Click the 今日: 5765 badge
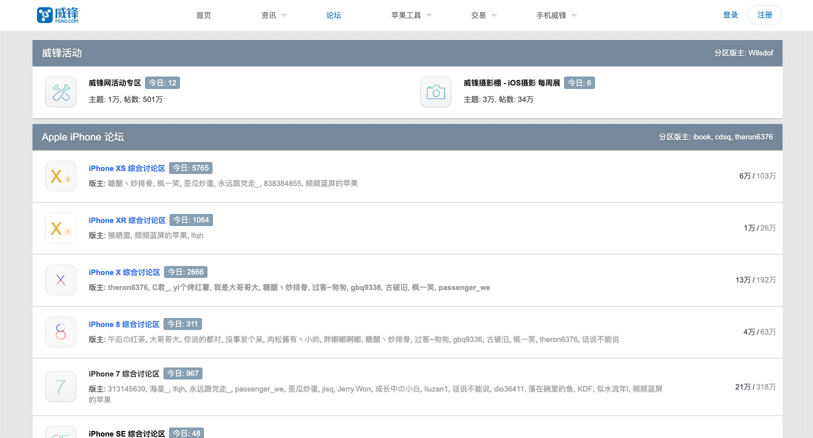The height and width of the screenshot is (438, 813). 191,168
